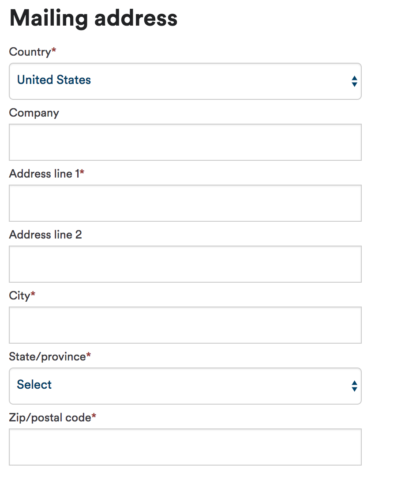Screen dimensions: 405x485
Task: Click the Address line 2 label
Action: click(45, 235)
